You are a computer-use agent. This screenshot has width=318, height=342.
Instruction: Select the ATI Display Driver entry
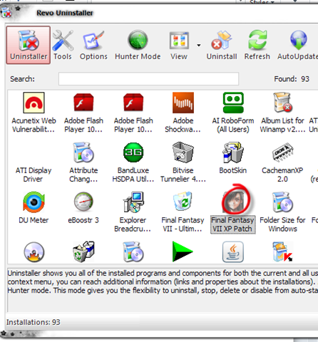tap(34, 175)
